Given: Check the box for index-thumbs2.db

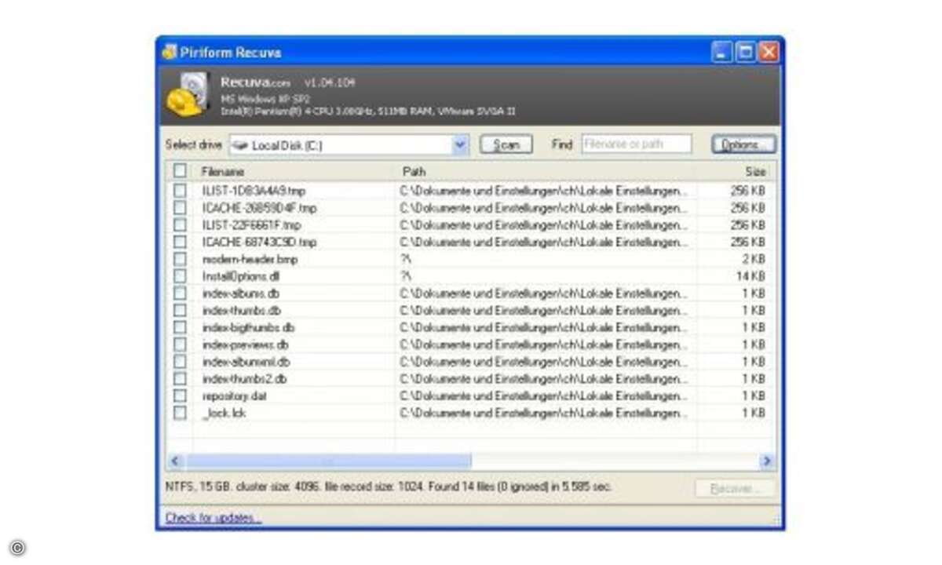Looking at the screenshot, I should 181,378.
